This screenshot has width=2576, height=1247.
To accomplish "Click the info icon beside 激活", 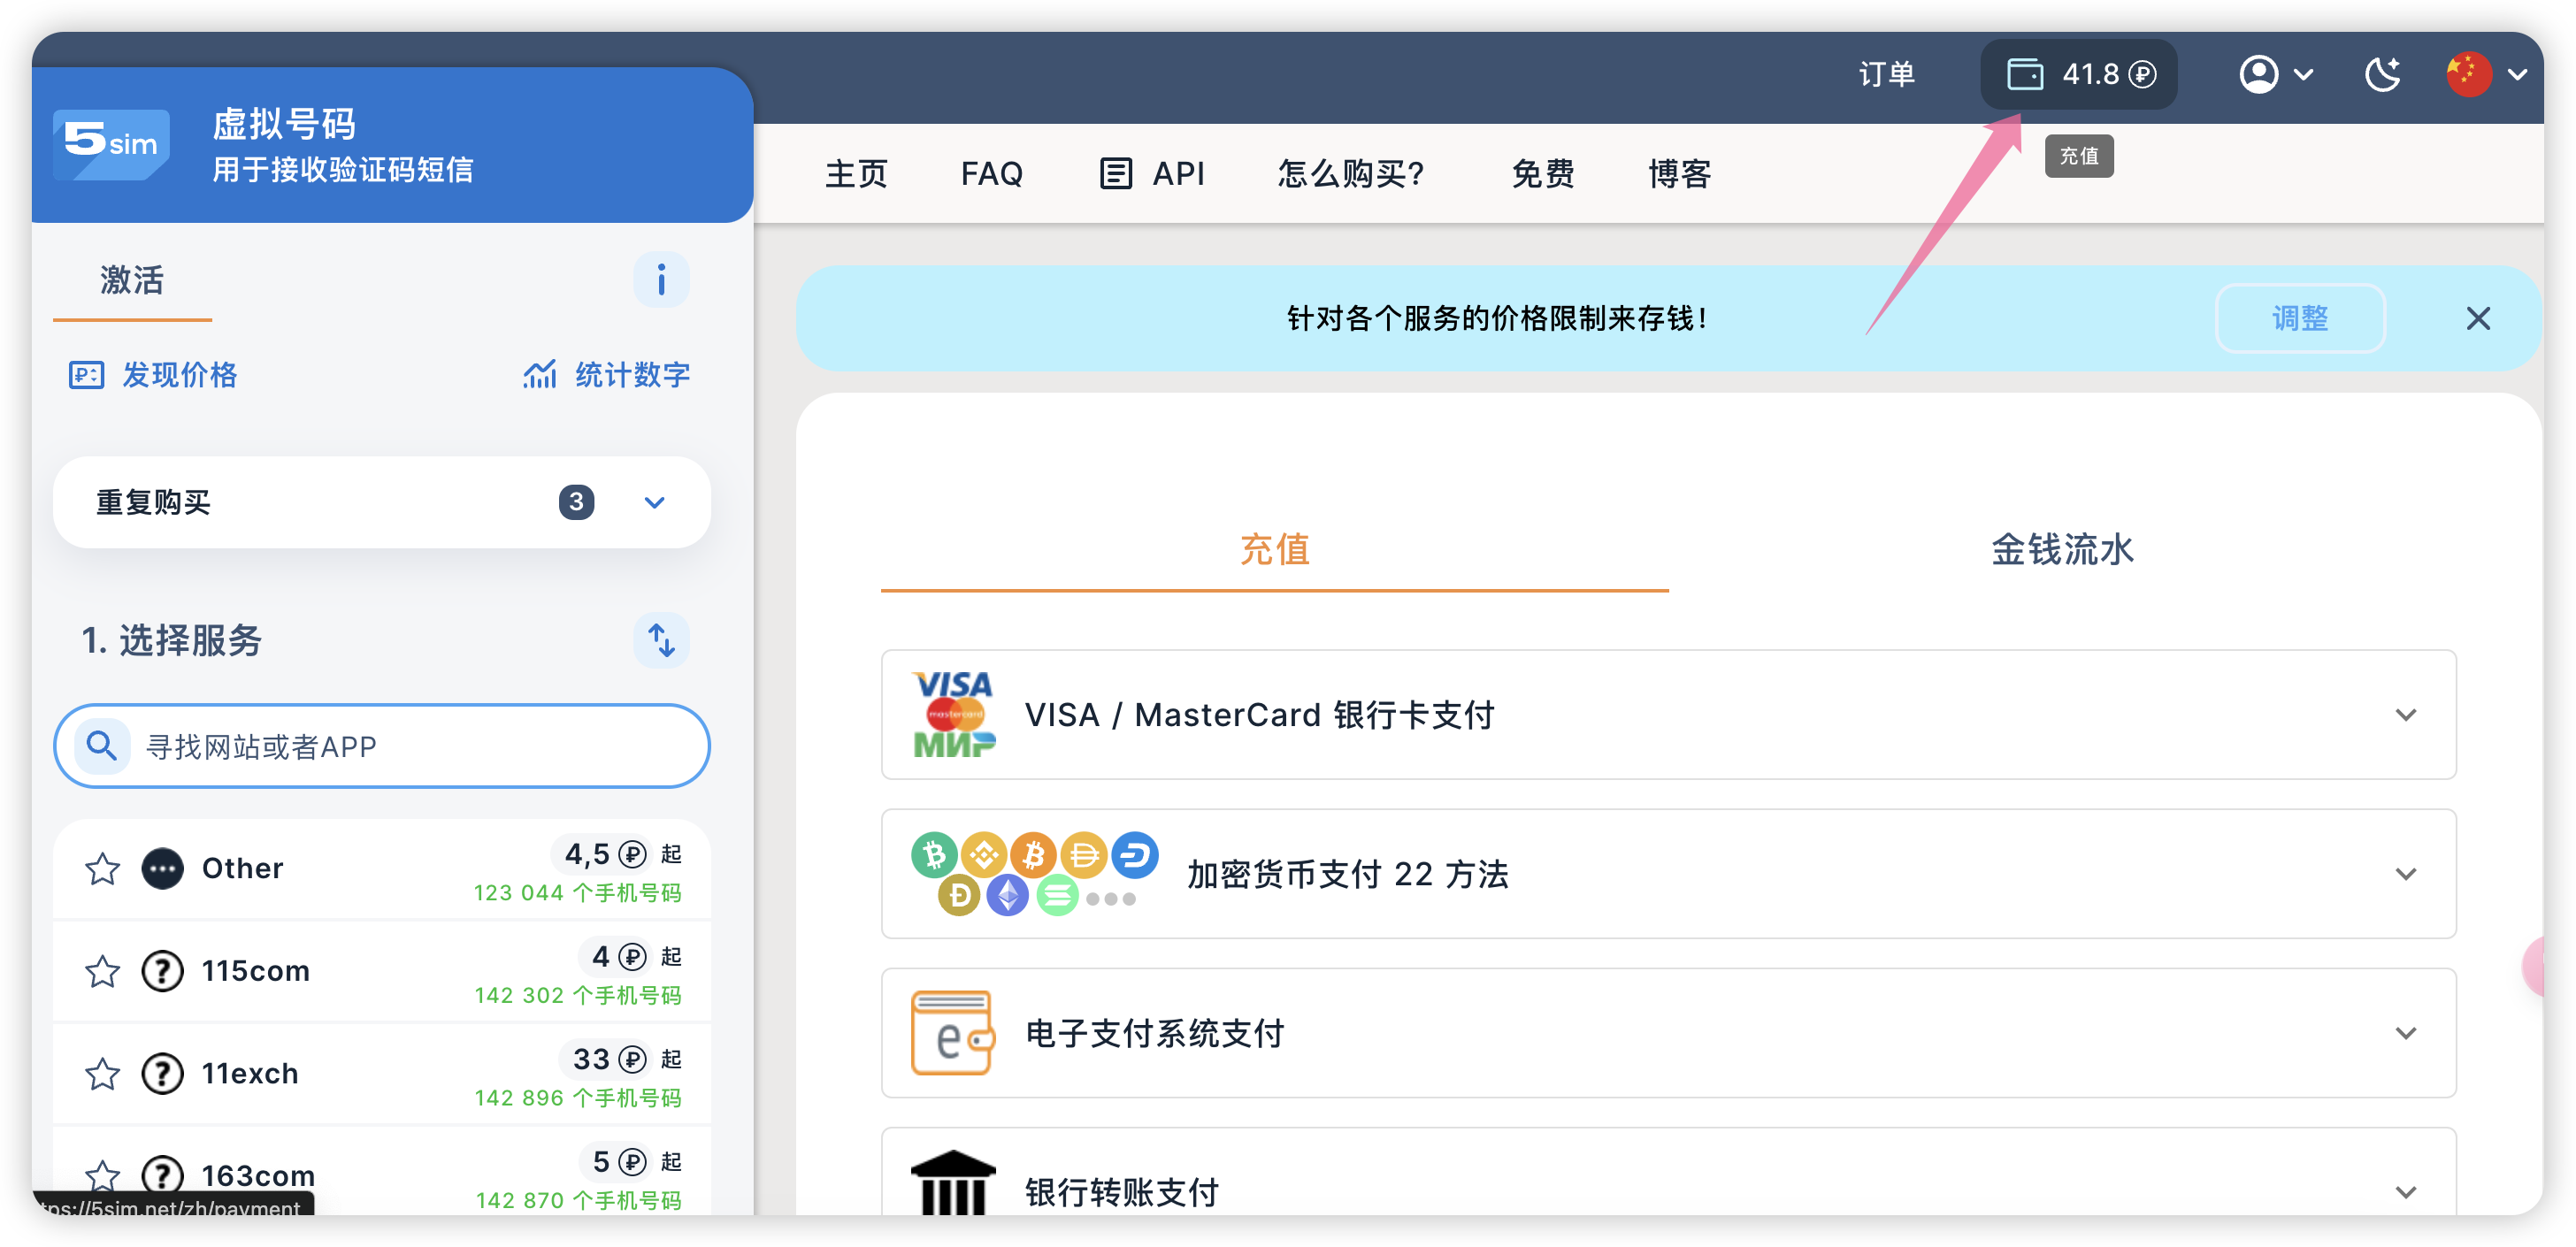I will 661,279.
